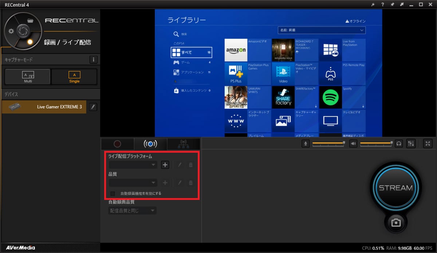Mute the microphone icon

[306, 144]
